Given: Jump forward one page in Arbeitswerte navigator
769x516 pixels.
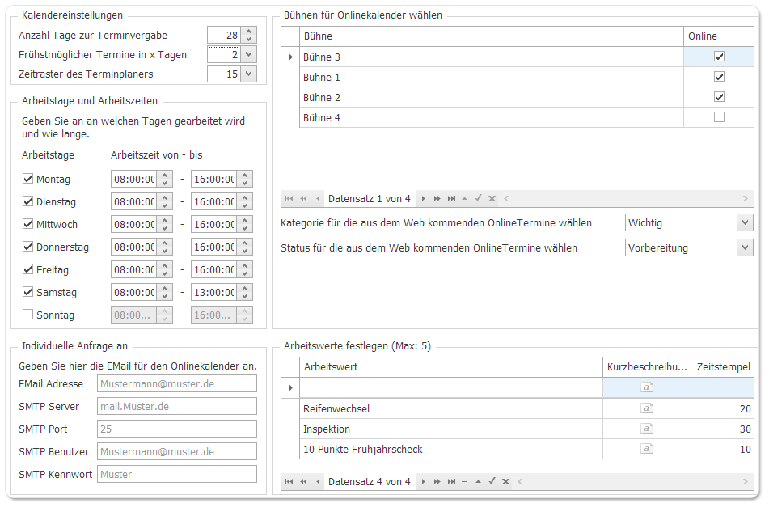Looking at the screenshot, I should coord(437,482).
